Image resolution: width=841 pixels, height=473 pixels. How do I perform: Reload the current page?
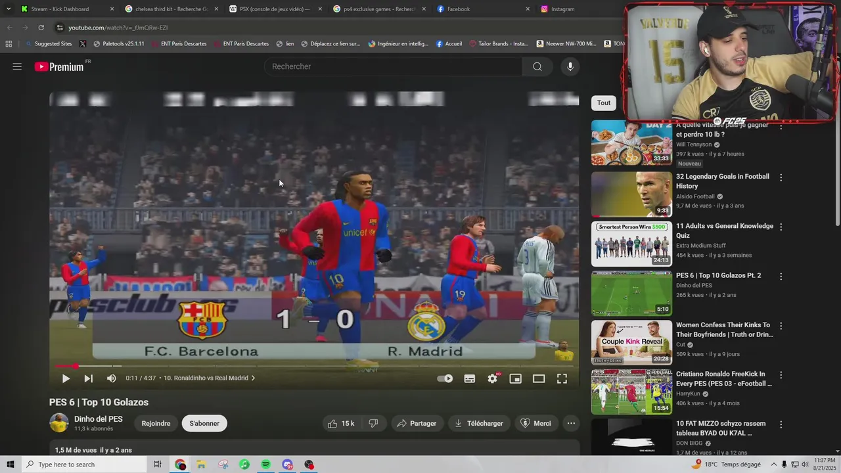click(x=41, y=28)
